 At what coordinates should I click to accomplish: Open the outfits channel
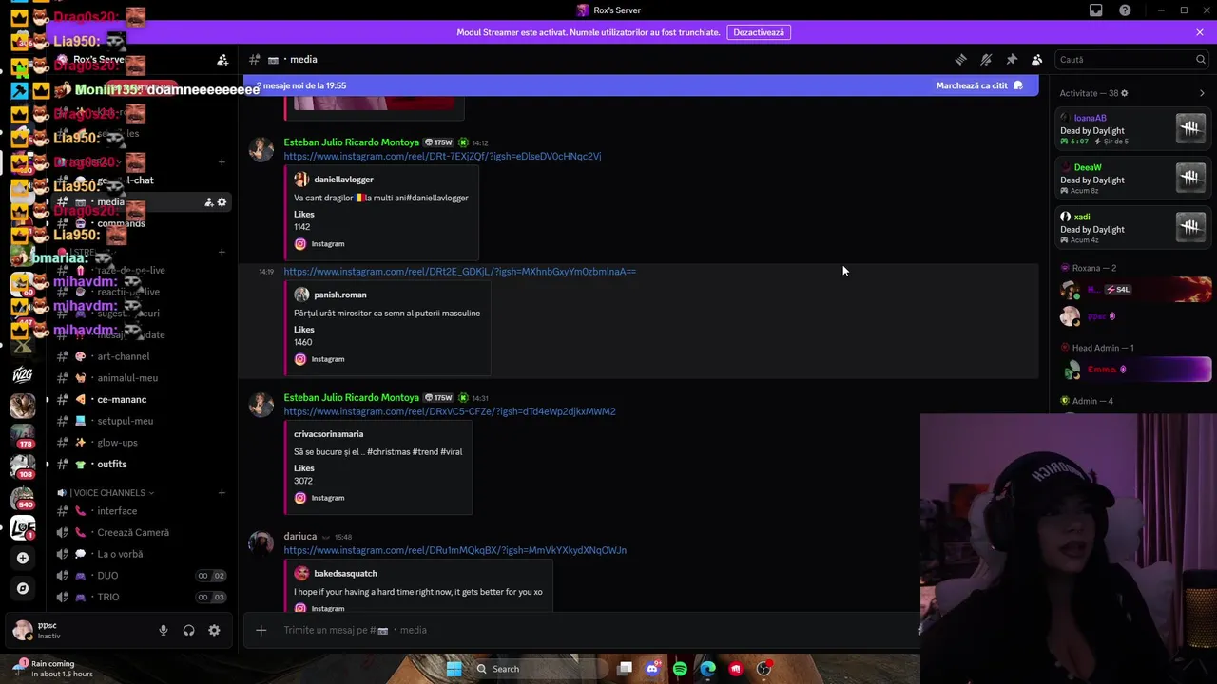141,465
